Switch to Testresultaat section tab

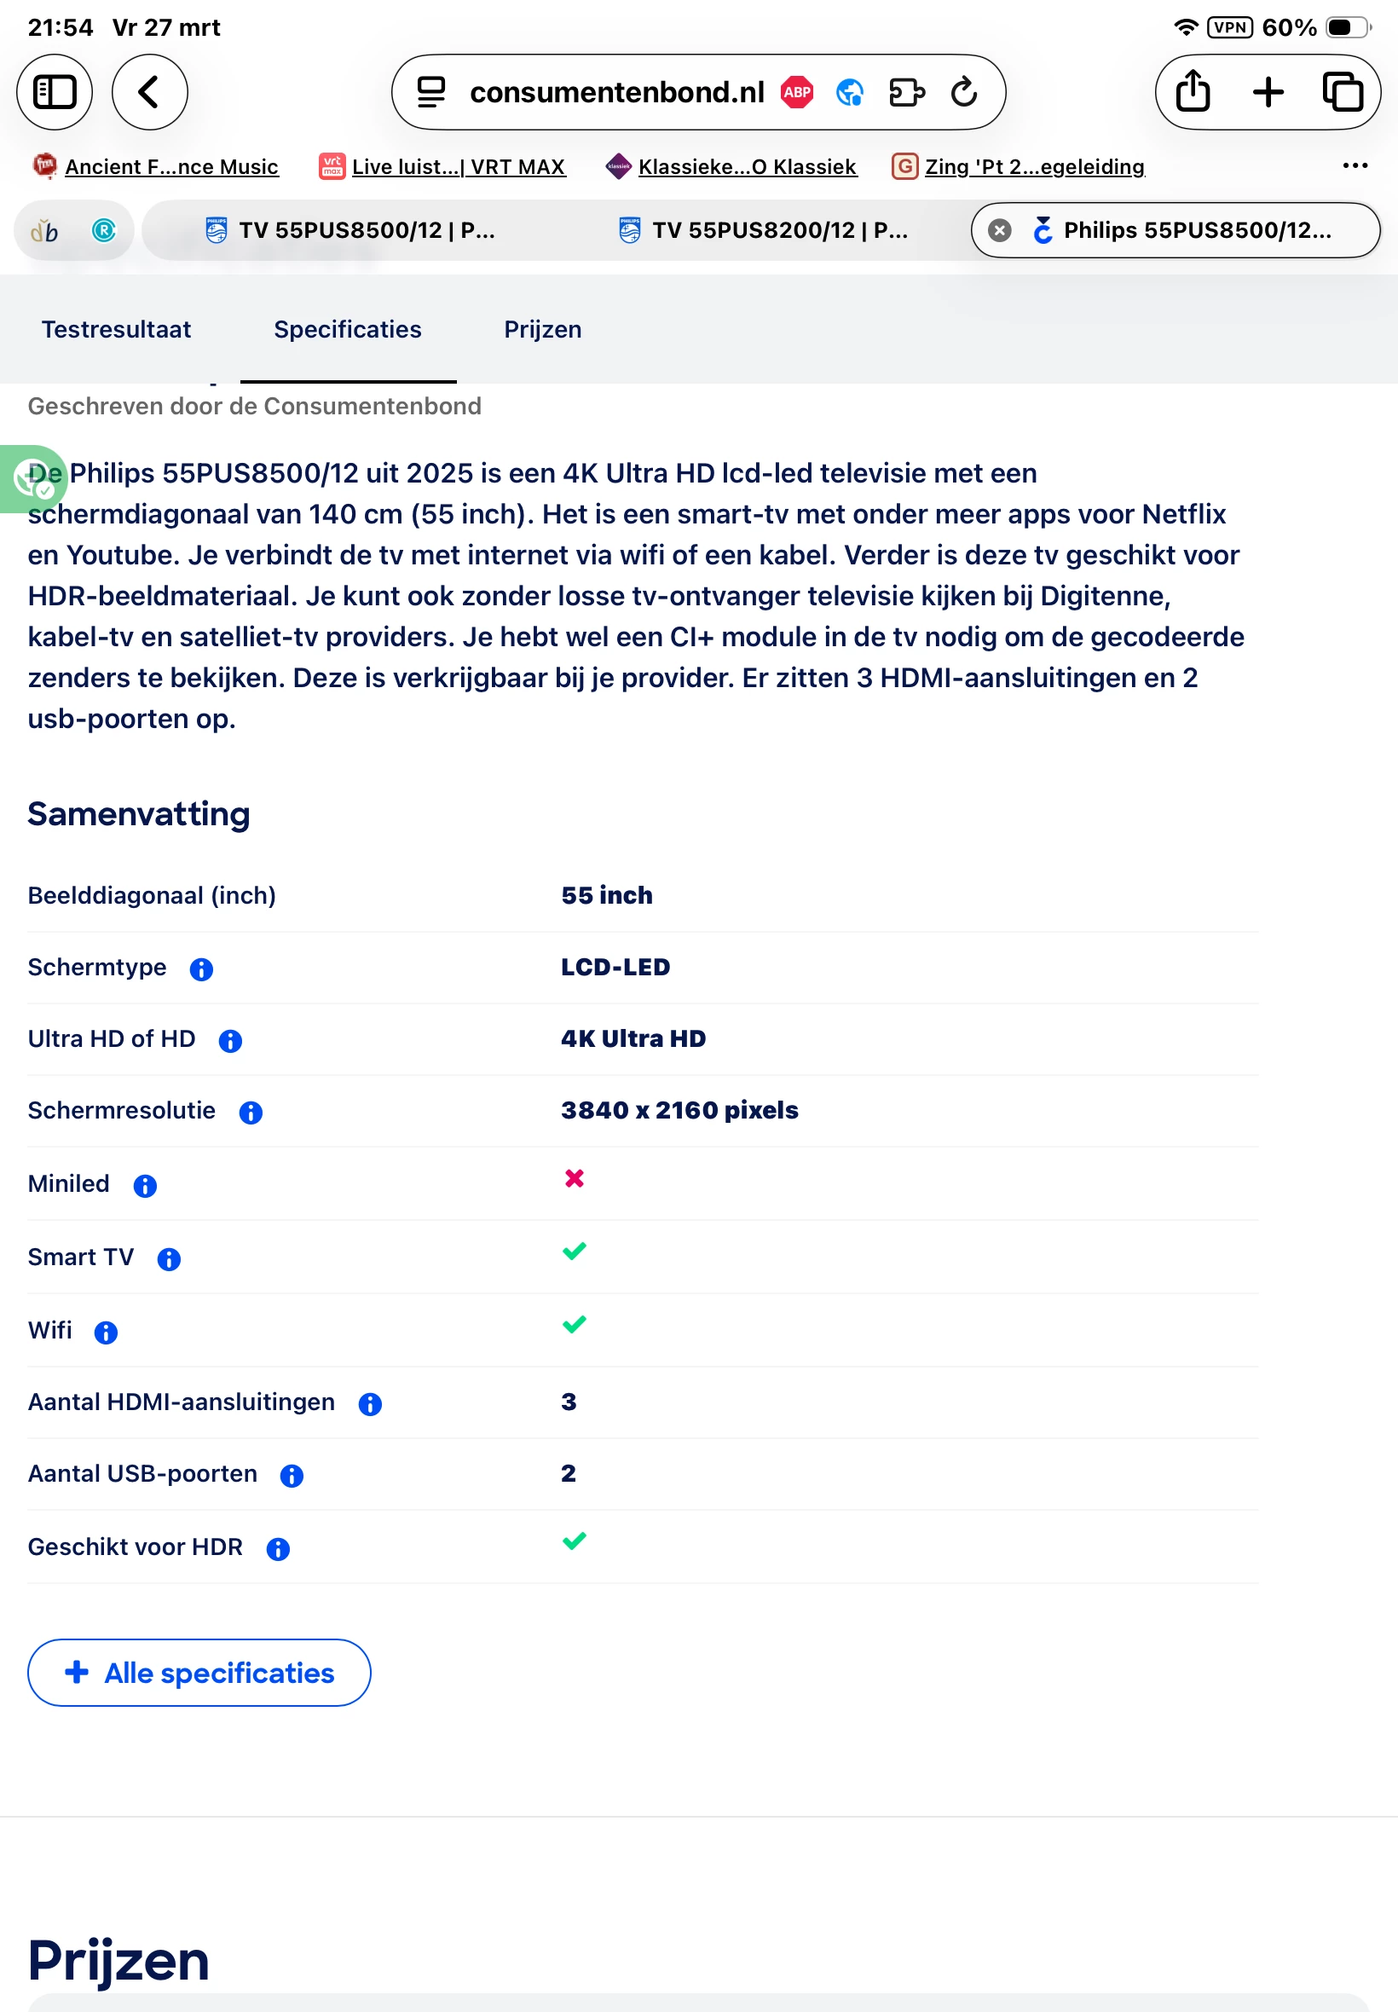click(117, 329)
